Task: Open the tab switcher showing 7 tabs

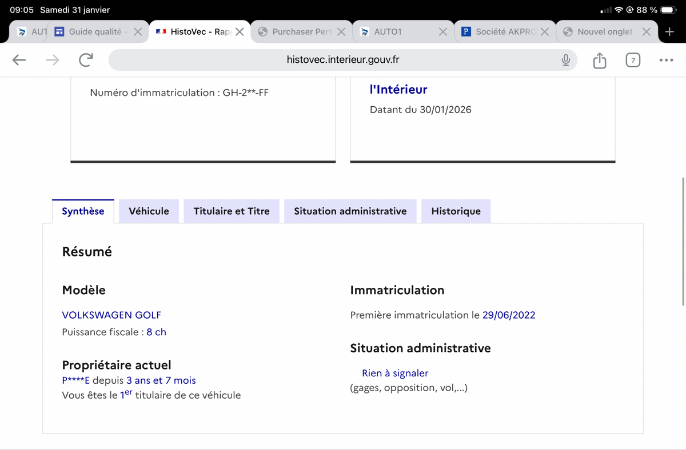Action: click(x=632, y=60)
